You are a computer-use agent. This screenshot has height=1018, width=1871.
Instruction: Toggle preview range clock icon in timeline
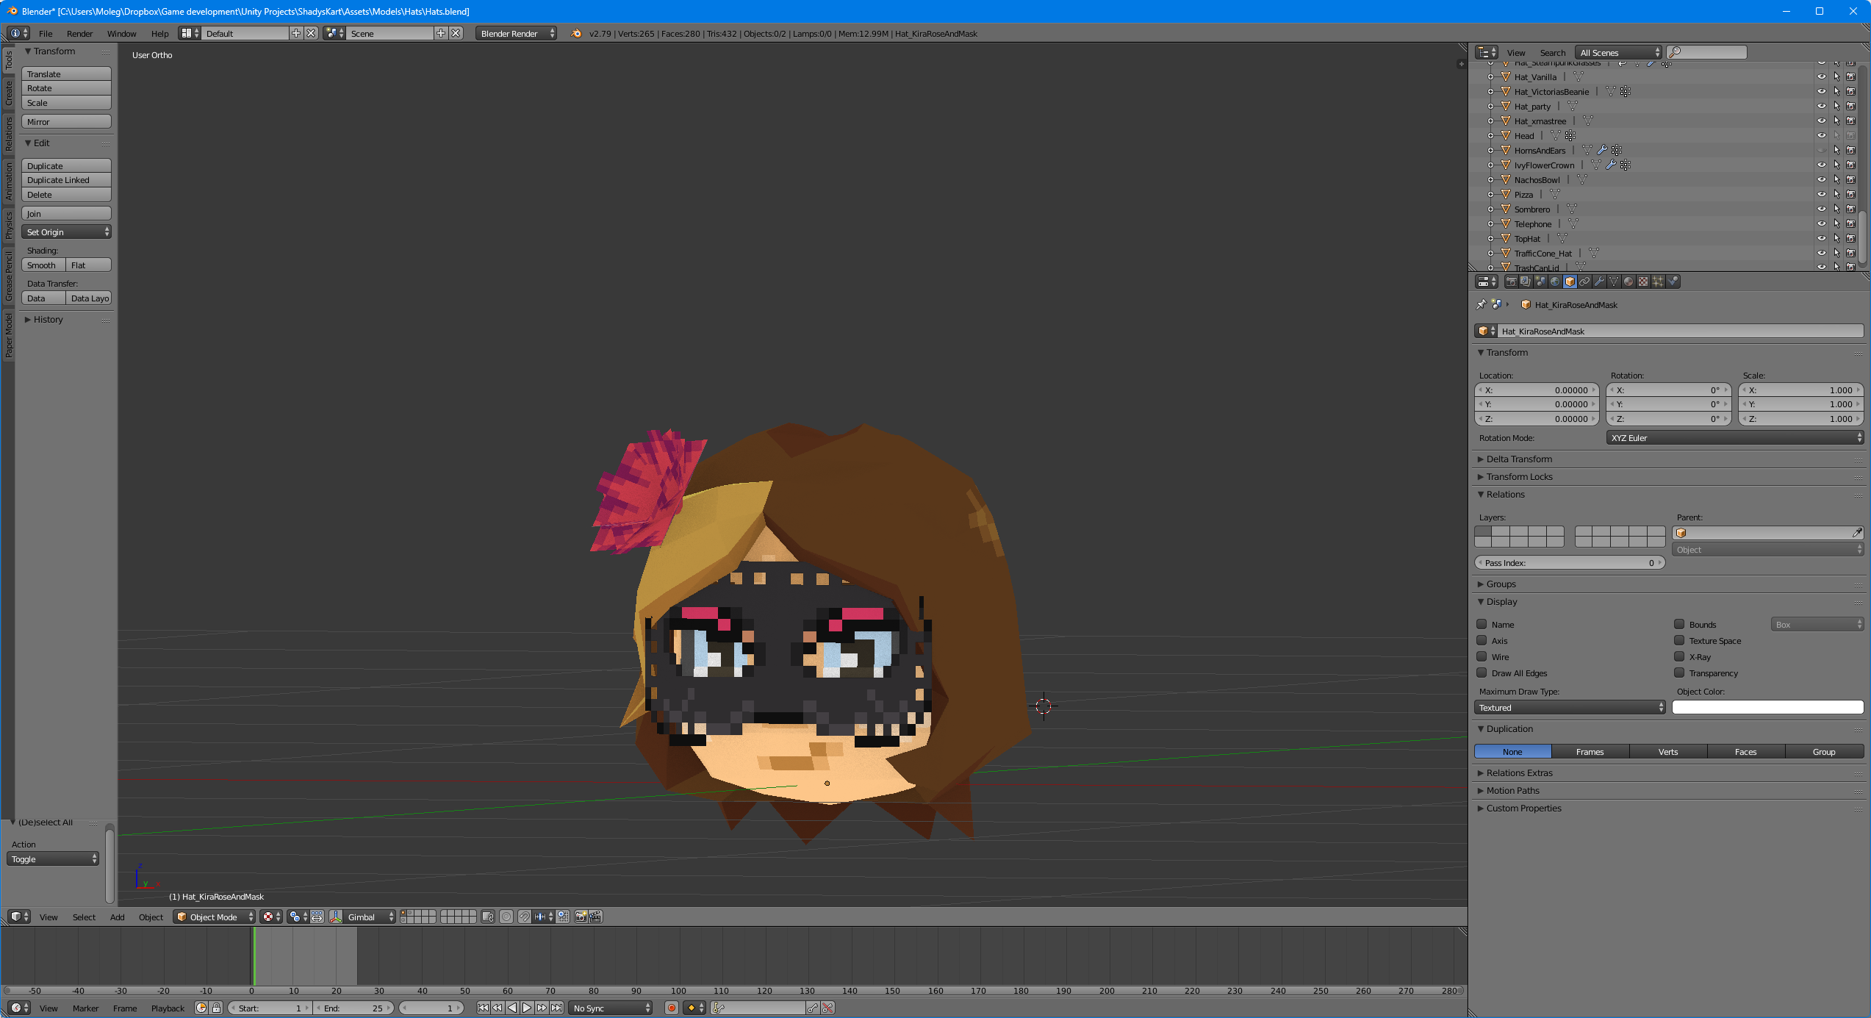pyautogui.click(x=202, y=1008)
